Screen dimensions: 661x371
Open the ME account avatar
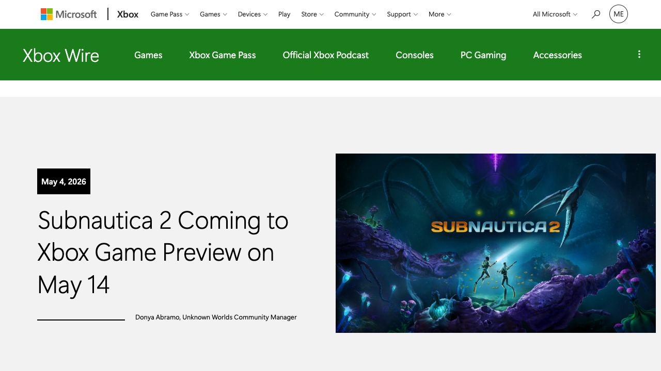pos(619,14)
